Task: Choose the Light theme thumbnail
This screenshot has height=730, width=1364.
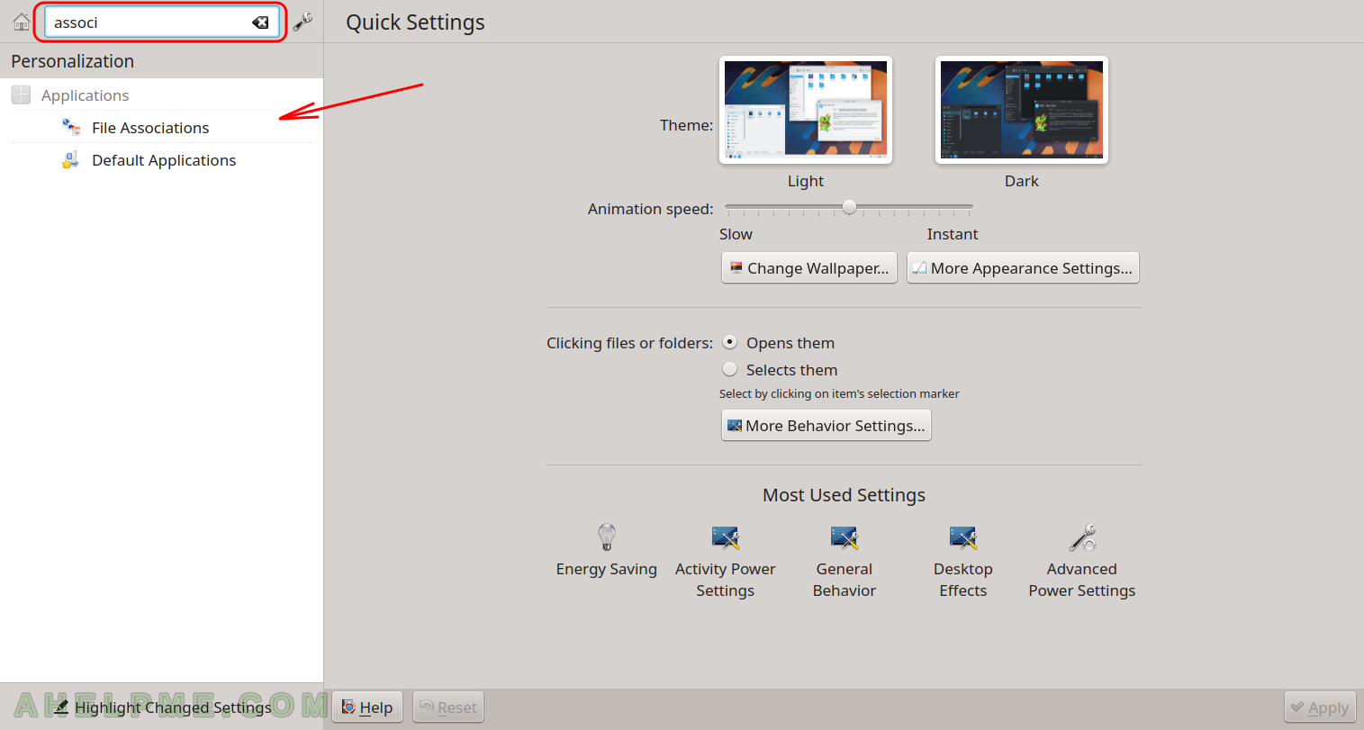Action: point(806,110)
